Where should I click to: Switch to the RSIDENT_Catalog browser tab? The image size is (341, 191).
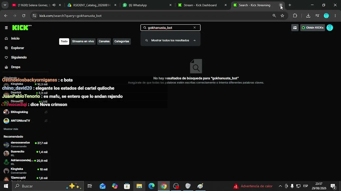pos(92,5)
